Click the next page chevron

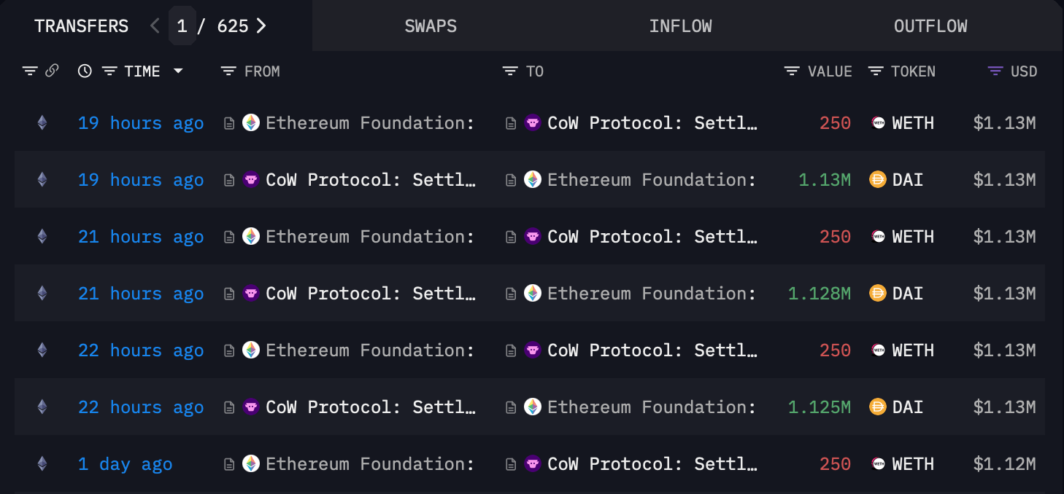tap(261, 25)
